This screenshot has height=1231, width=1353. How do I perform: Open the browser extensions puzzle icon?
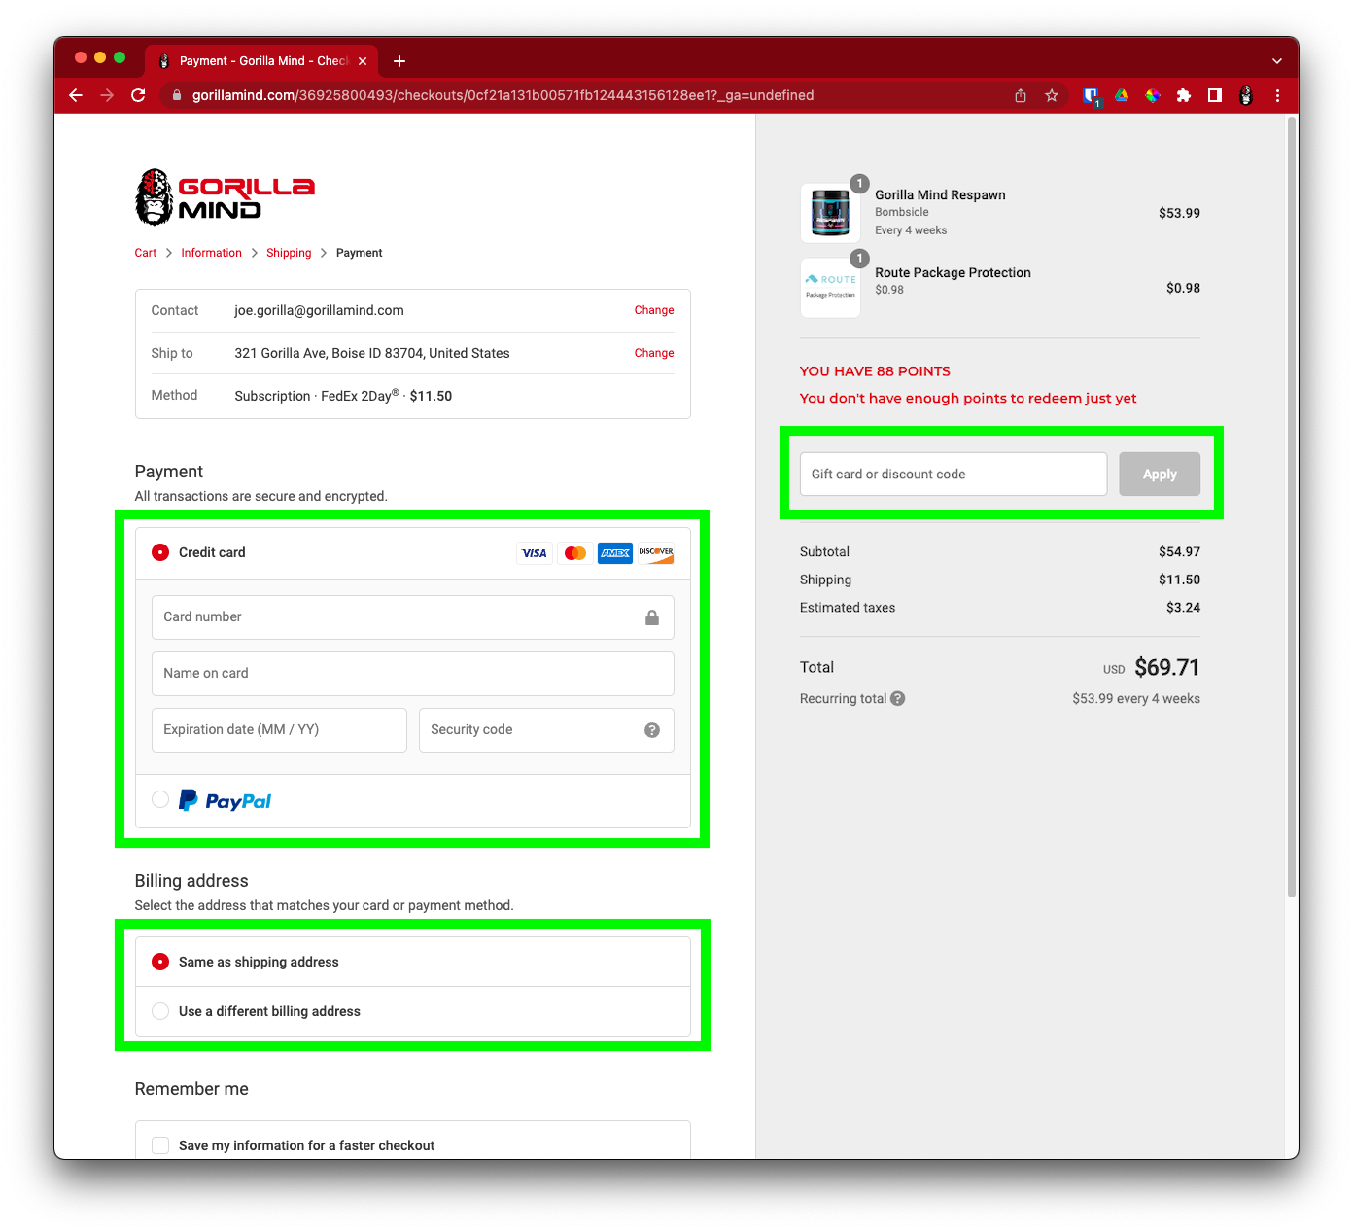pyautogui.click(x=1183, y=95)
